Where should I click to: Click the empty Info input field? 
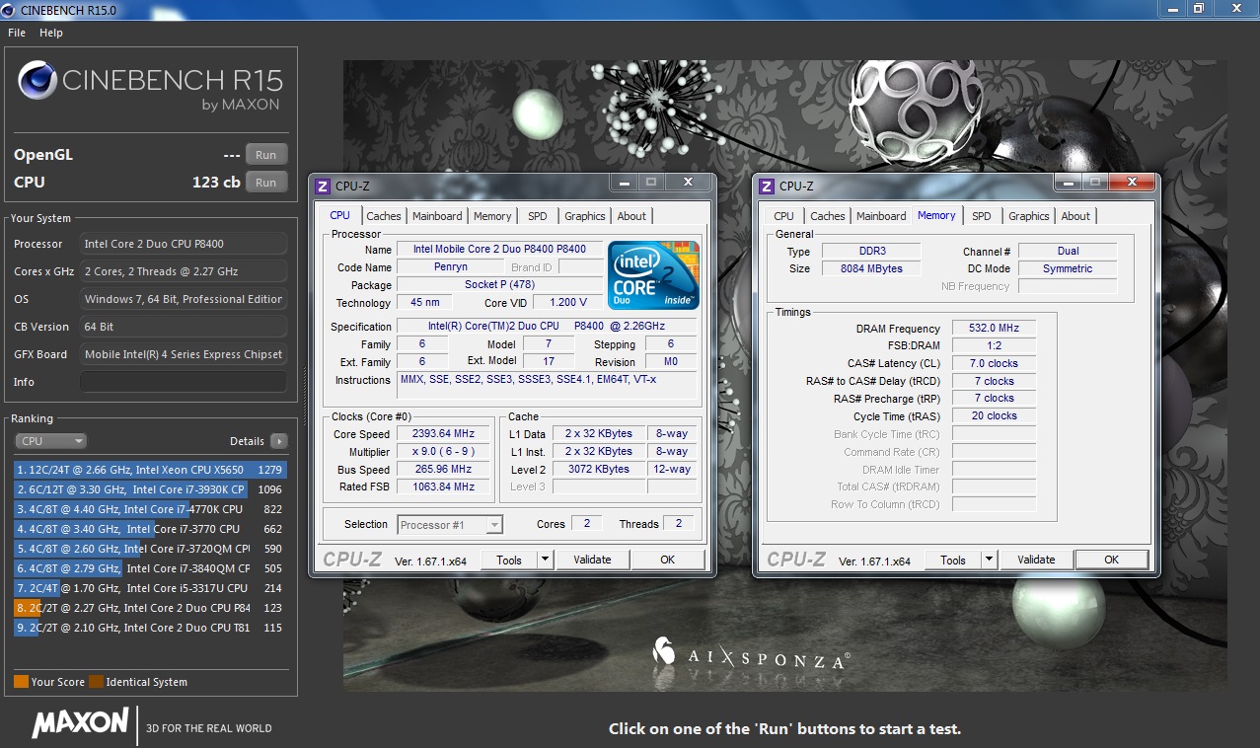pyautogui.click(x=184, y=382)
